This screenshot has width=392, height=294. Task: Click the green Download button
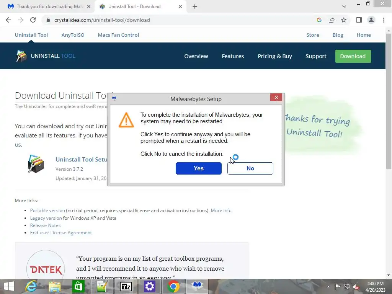353,56
